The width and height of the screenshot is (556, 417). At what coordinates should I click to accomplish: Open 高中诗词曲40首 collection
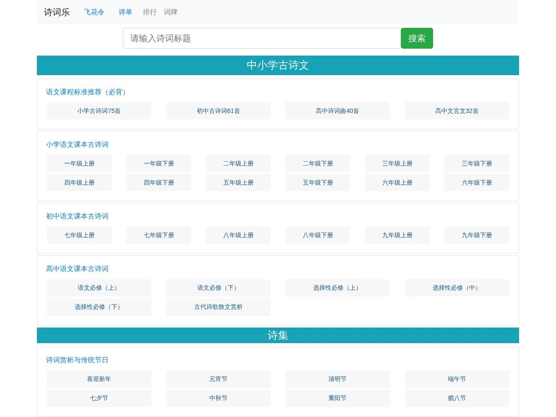338,111
